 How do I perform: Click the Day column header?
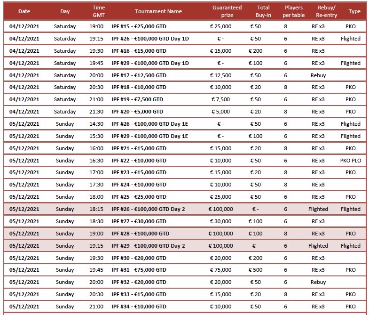(65, 11)
